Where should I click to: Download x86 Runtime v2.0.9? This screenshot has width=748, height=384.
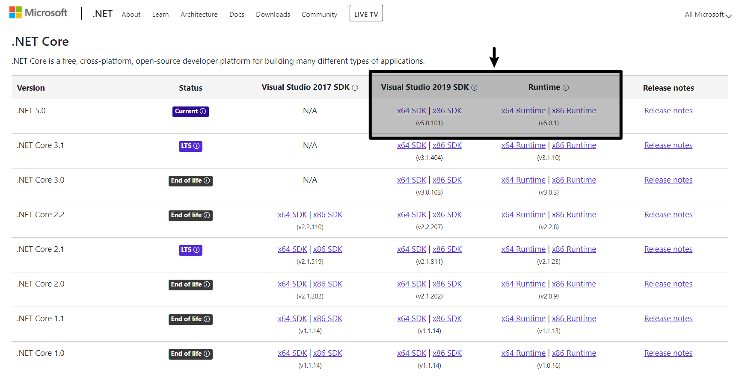point(574,284)
